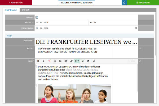
Task: Click the block handle beside the image
Action: pos(36,86)
